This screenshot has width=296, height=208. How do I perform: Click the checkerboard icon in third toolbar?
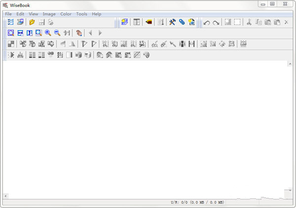[11, 44]
